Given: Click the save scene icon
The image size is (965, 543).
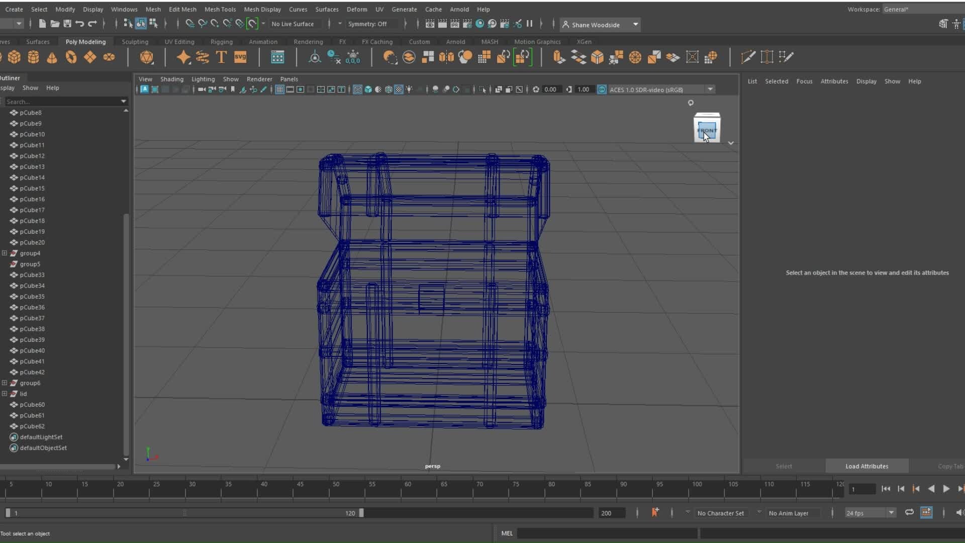Looking at the screenshot, I should pos(67,24).
